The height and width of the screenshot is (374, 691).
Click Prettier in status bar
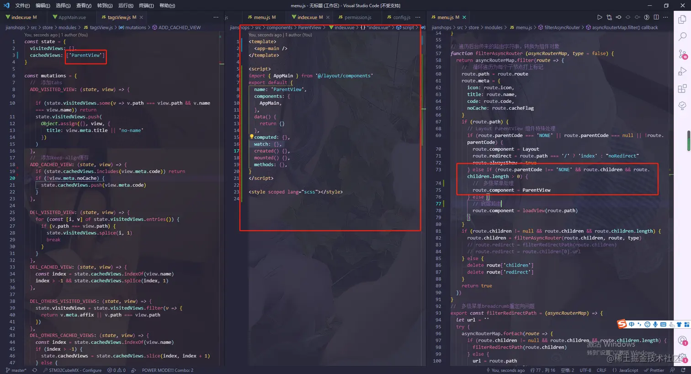(654, 370)
